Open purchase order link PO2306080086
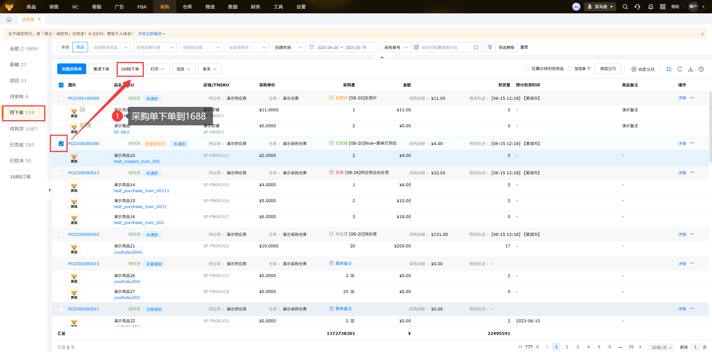This screenshot has height=352, width=712. (84, 144)
